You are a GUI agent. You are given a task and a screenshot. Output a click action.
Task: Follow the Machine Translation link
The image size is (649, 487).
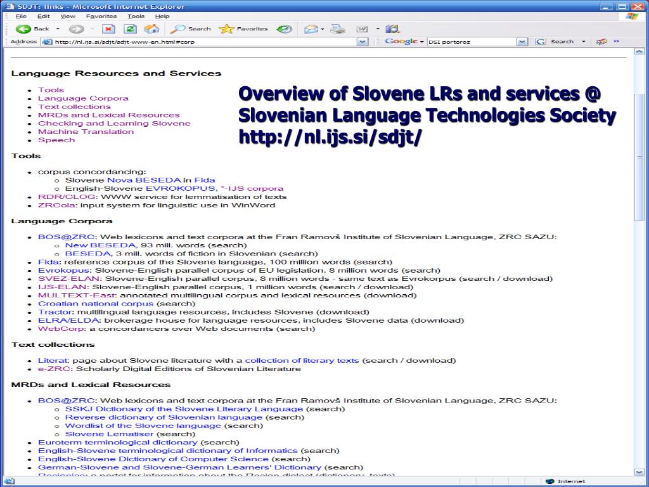(x=86, y=132)
